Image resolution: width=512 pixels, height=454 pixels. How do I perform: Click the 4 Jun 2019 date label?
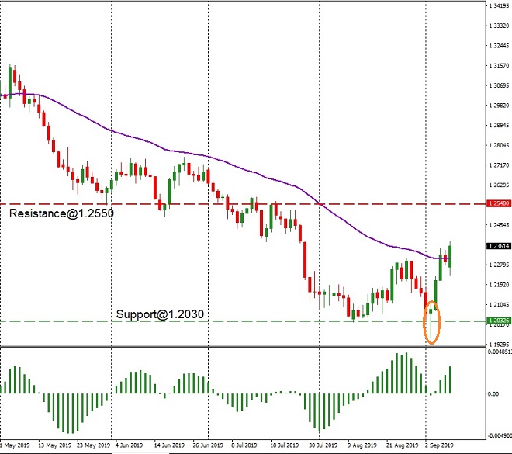point(130,445)
